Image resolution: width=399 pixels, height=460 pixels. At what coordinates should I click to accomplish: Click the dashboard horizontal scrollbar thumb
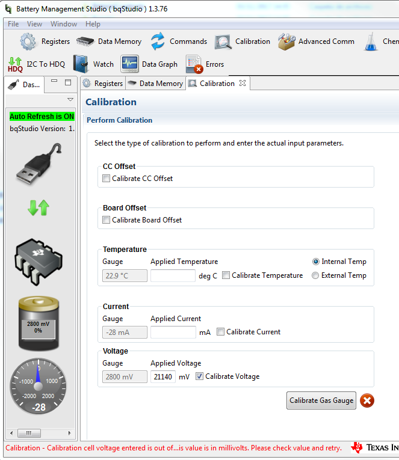click(x=29, y=433)
